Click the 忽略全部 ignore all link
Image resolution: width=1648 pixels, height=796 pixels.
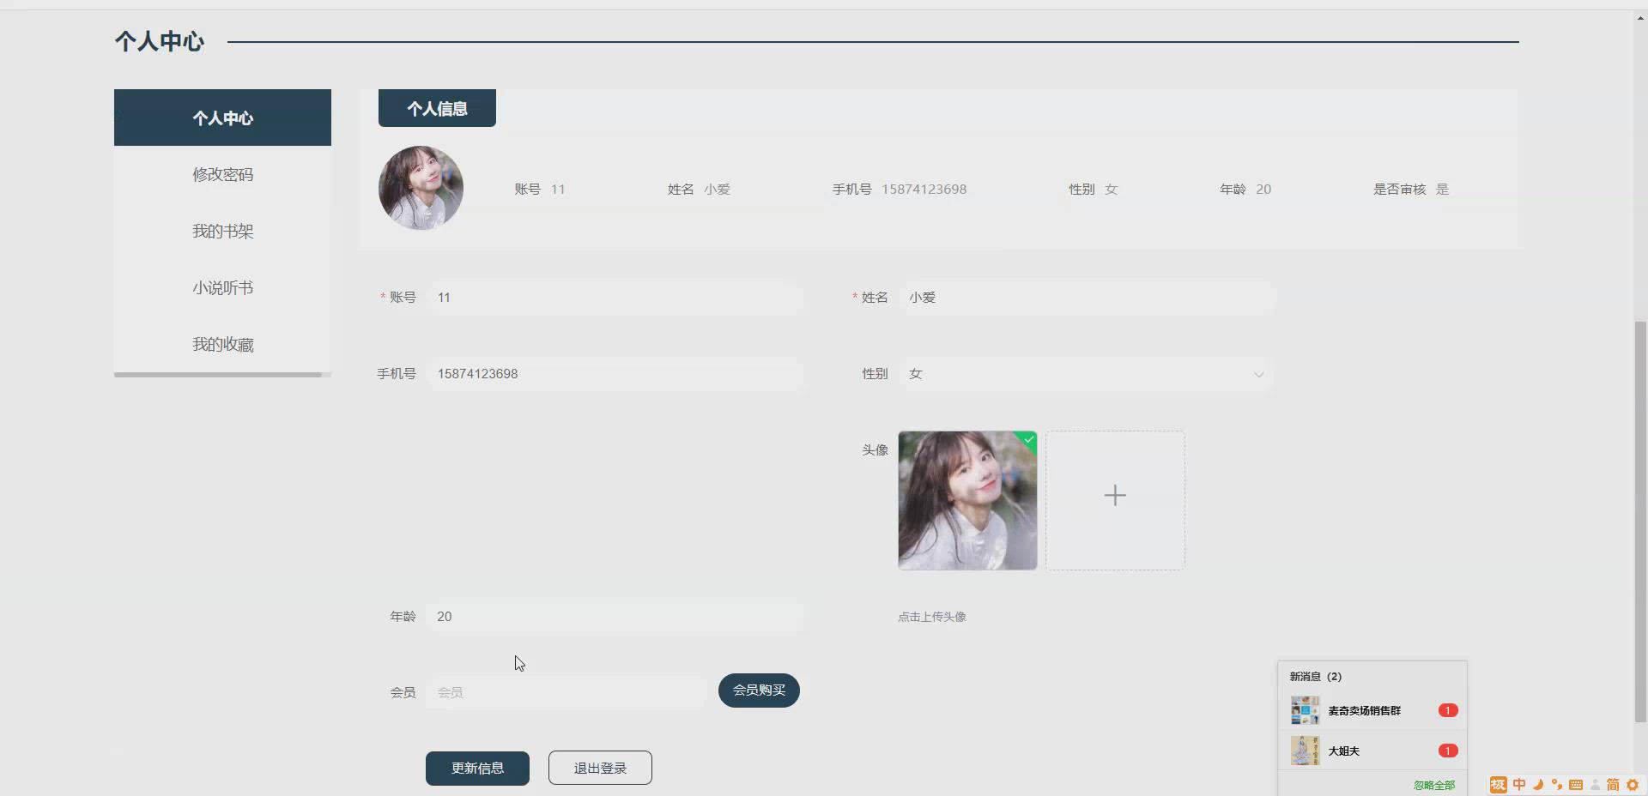click(x=1433, y=785)
